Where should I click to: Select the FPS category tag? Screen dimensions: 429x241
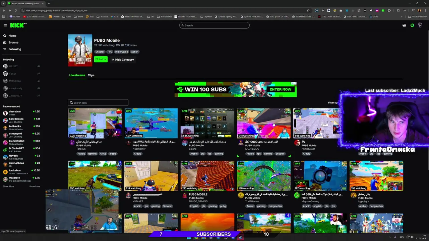[x=110, y=52]
